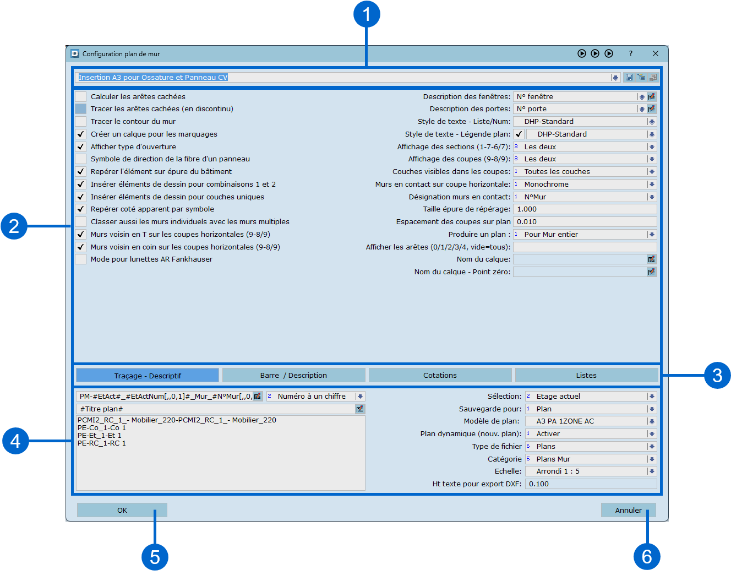Image resolution: width=731 pixels, height=575 pixels.
Task: Uncheck Afficher type d'ouverture
Action: [81, 147]
